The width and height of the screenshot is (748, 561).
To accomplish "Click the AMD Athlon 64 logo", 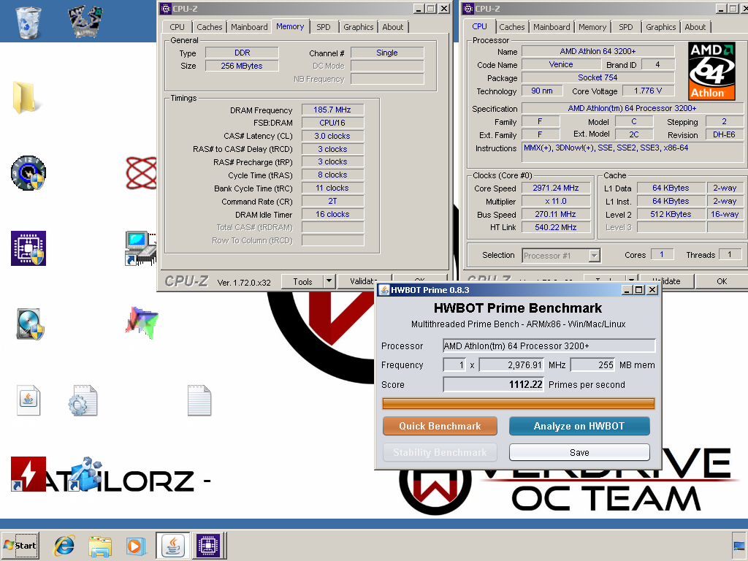I will pos(711,71).
